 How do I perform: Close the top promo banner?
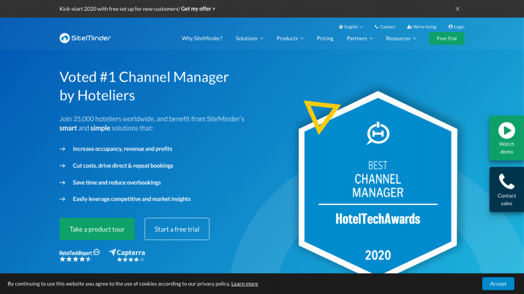457,9
